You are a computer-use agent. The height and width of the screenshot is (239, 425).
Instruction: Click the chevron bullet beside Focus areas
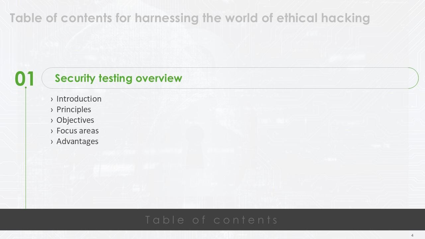[x=52, y=131]
